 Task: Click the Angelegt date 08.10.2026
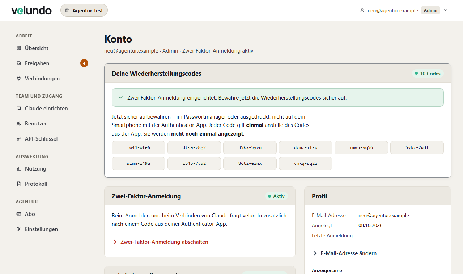370,225
